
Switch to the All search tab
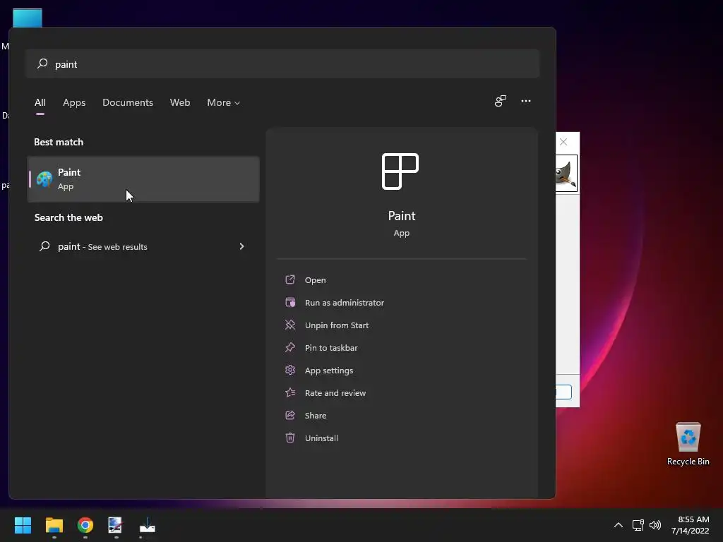pyautogui.click(x=40, y=102)
